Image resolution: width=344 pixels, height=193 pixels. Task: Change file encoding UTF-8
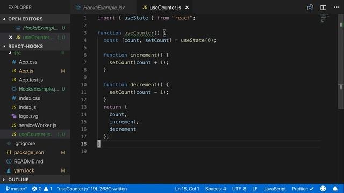pyautogui.click(x=239, y=189)
